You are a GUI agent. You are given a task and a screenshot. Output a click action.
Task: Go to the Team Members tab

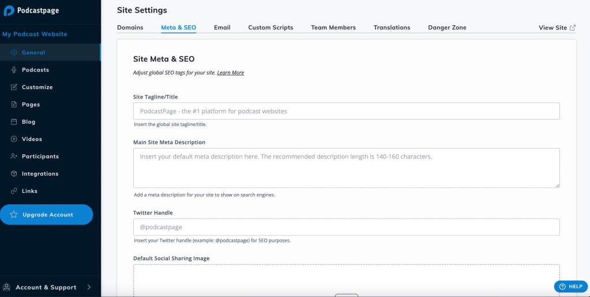coord(333,28)
